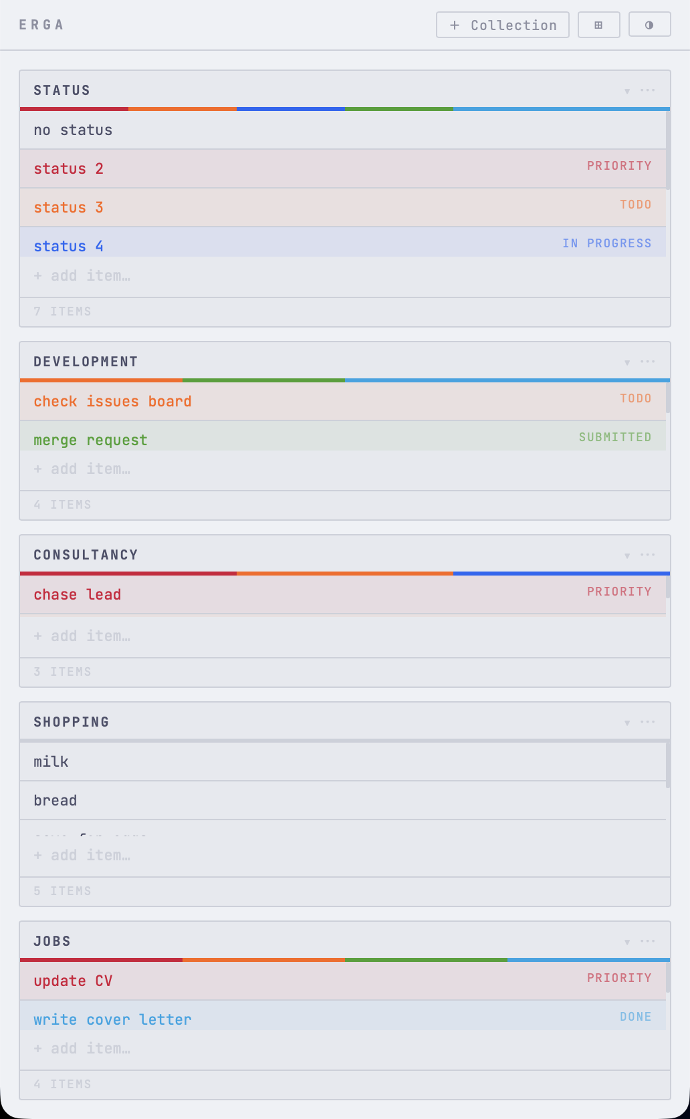690x1119 pixels.
Task: Open the Jobs collection's three-dot menu
Action: pos(648,941)
